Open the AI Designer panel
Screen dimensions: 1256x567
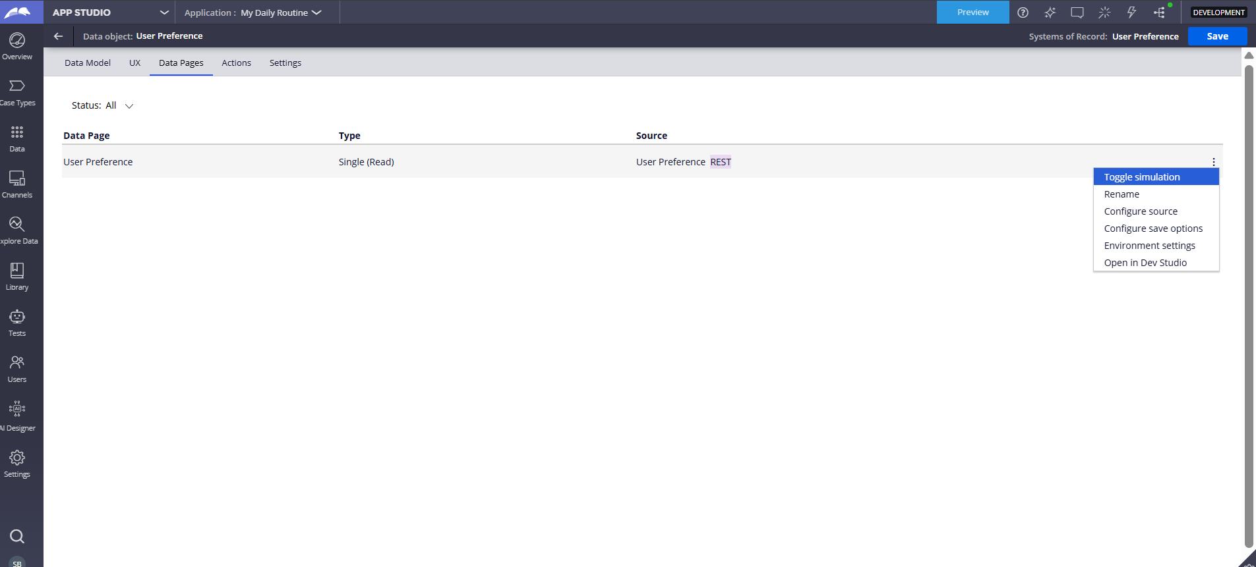(x=17, y=416)
